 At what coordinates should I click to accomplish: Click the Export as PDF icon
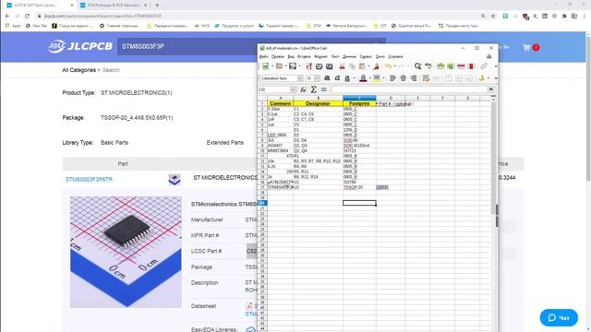(x=309, y=66)
